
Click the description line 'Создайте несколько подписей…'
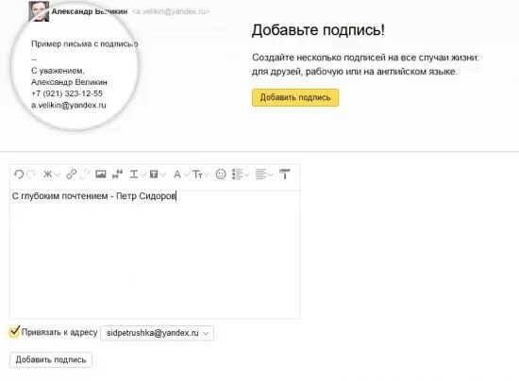click(365, 58)
